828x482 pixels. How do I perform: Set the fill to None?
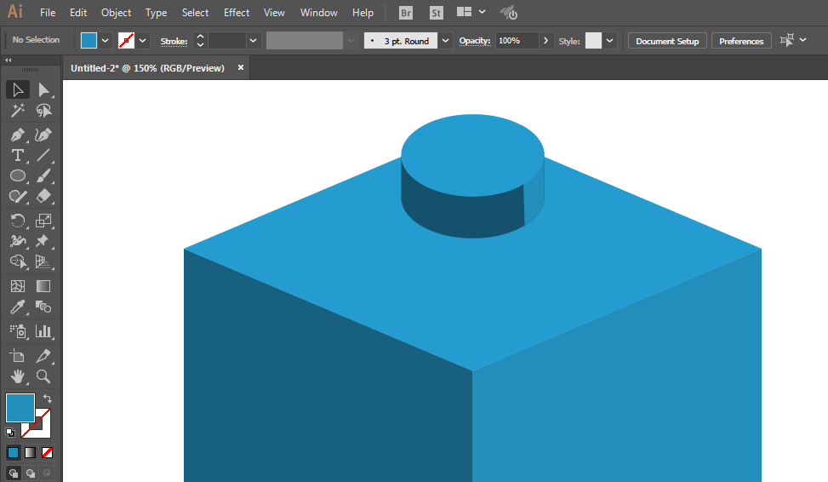point(47,452)
